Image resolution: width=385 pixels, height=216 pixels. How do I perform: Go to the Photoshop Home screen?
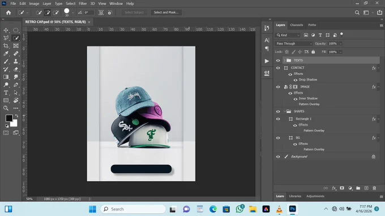(x=8, y=12)
